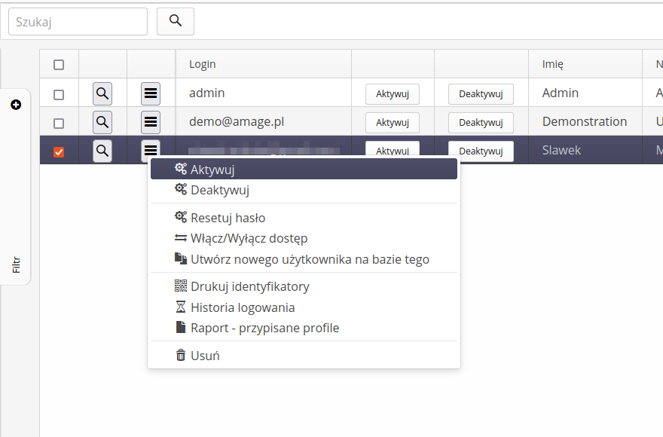Viewport: 663px width, 437px height.
Task: Click magnifier icon in selected Slawek row
Action: (102, 151)
